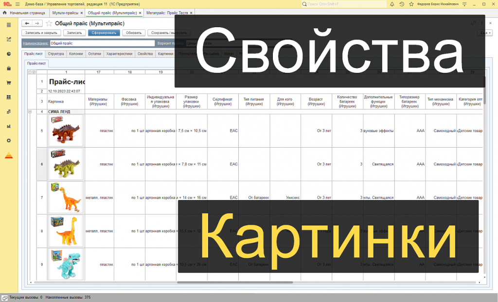Switch to Начальная страница tab
Screen dimensions: 498x302
[24, 13]
